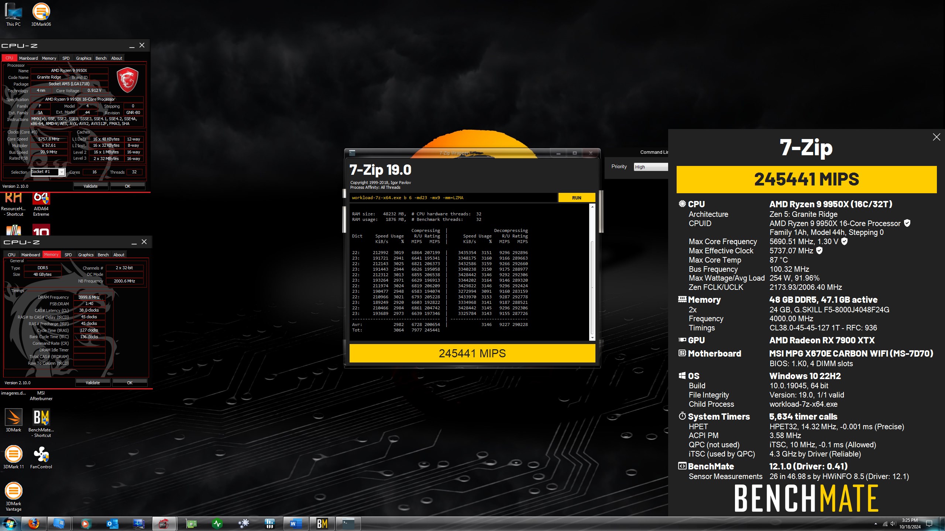Click DRAM Frequency value 3999.6 MHz
Screen dimensions: 945x531
point(89,297)
